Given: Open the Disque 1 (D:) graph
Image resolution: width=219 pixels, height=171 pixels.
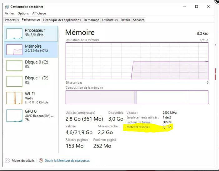Looking at the screenshot, I should pos(14,81).
